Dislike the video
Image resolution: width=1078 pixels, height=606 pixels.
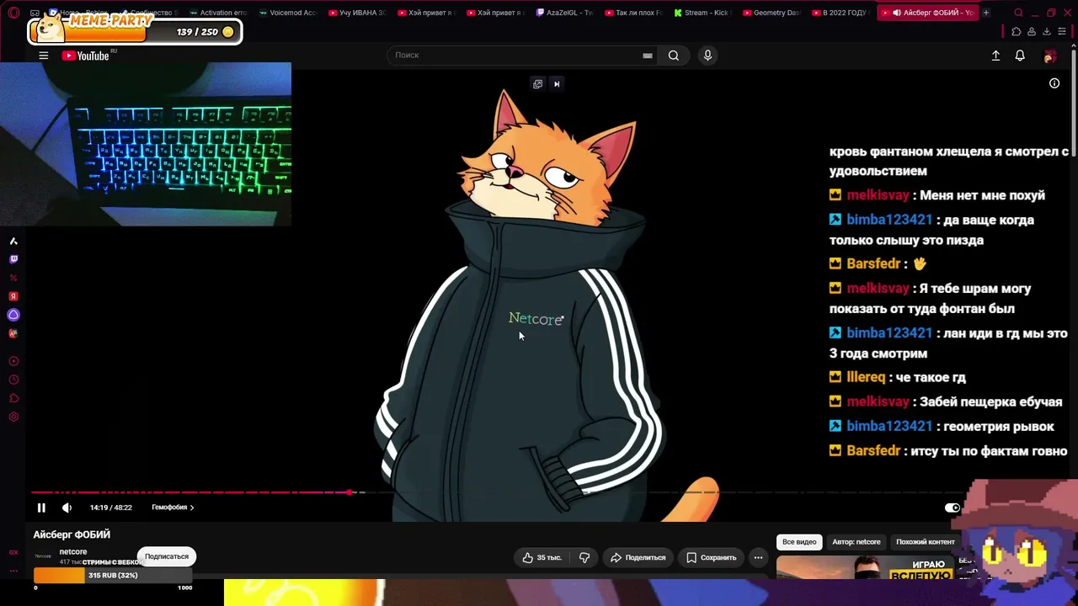coord(584,557)
